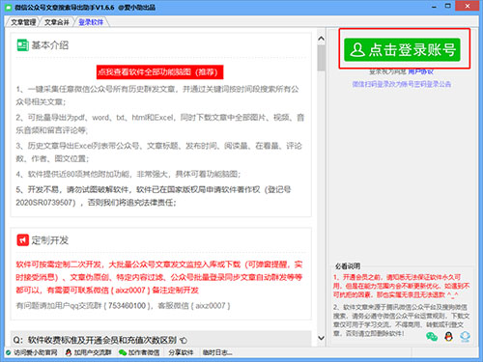Switch to the 文章合并 tab

click(x=57, y=22)
